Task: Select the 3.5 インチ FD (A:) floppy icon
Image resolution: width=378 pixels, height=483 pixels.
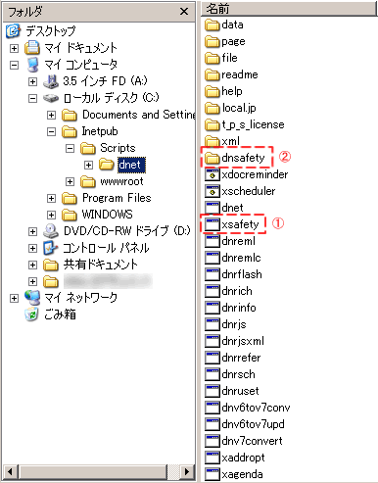Action: (x=51, y=81)
